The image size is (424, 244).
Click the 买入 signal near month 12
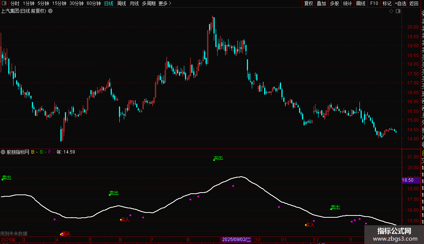310,225
